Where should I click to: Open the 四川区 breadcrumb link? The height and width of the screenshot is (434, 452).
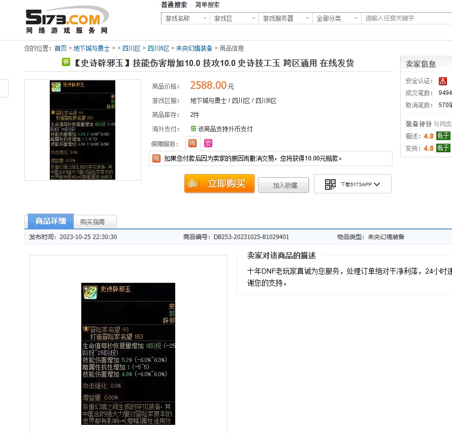pos(131,48)
